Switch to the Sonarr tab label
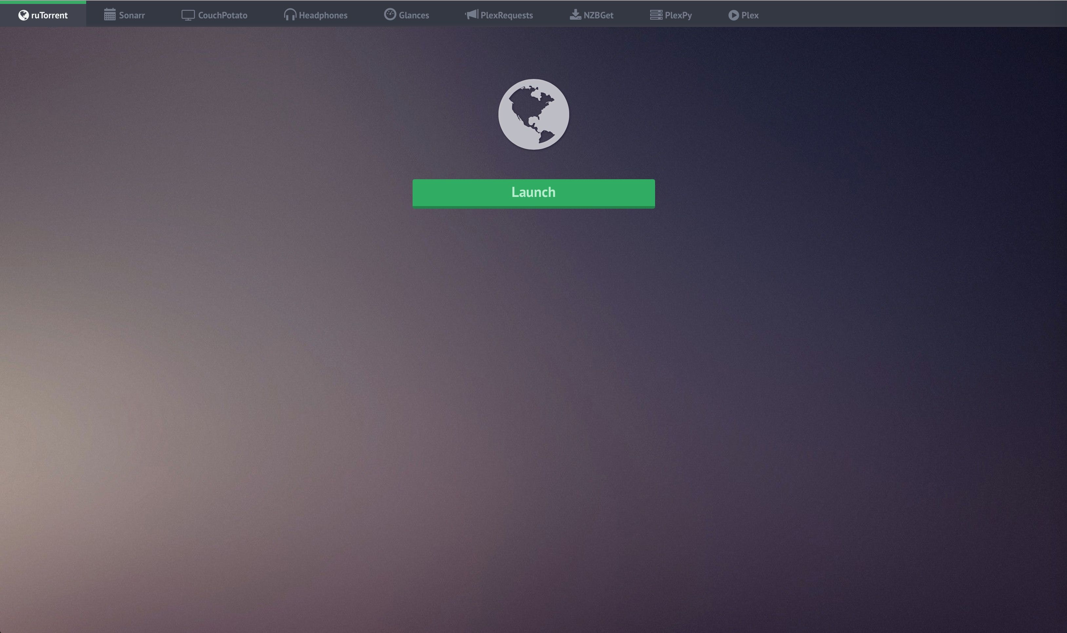This screenshot has width=1067, height=633. pos(132,15)
